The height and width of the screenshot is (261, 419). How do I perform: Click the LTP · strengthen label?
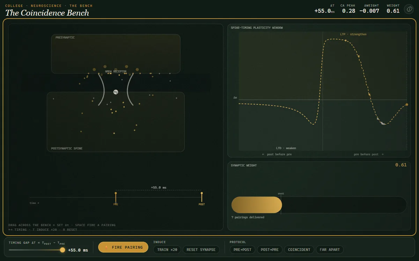point(353,34)
